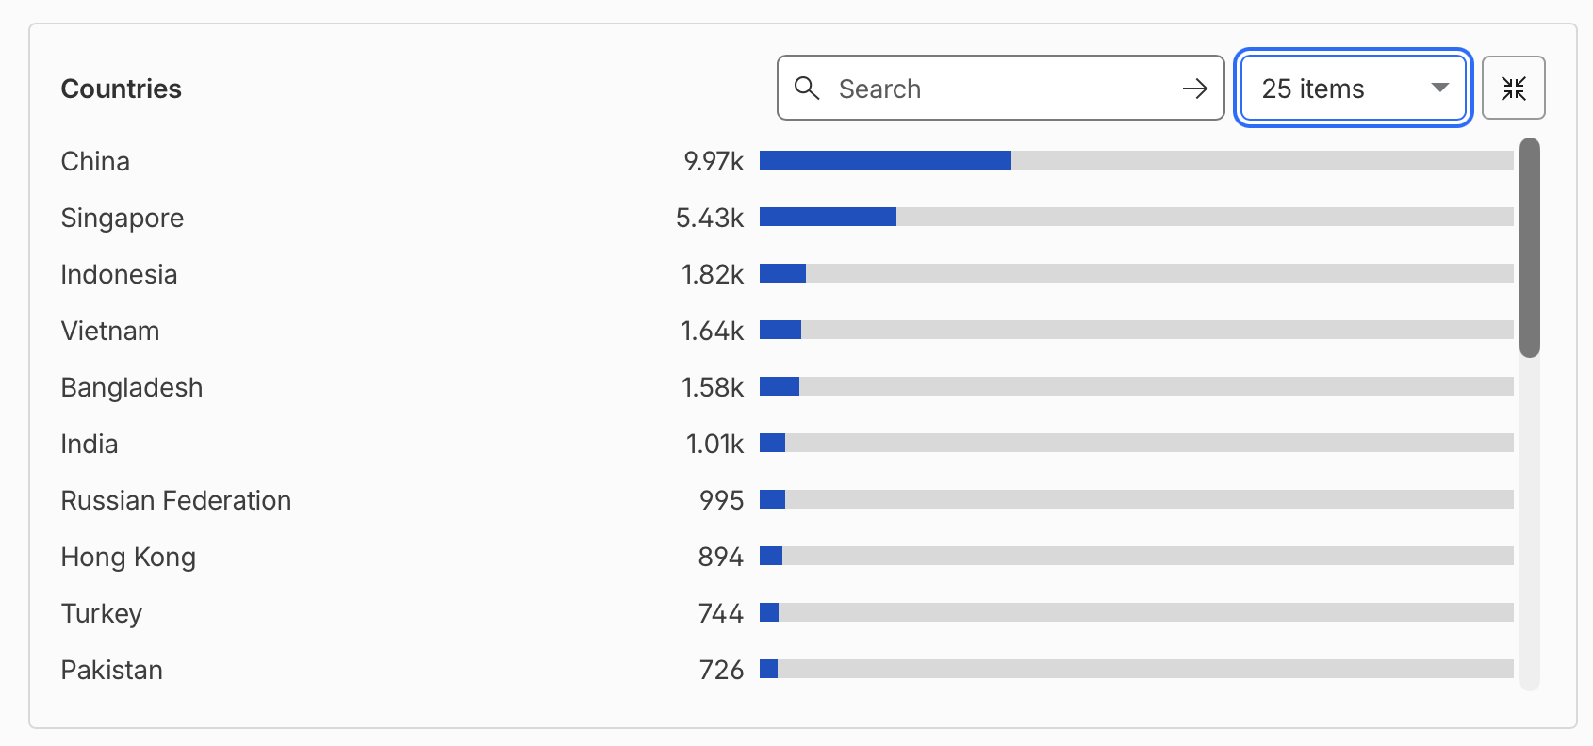Select the Russian Federation entry

(x=176, y=500)
